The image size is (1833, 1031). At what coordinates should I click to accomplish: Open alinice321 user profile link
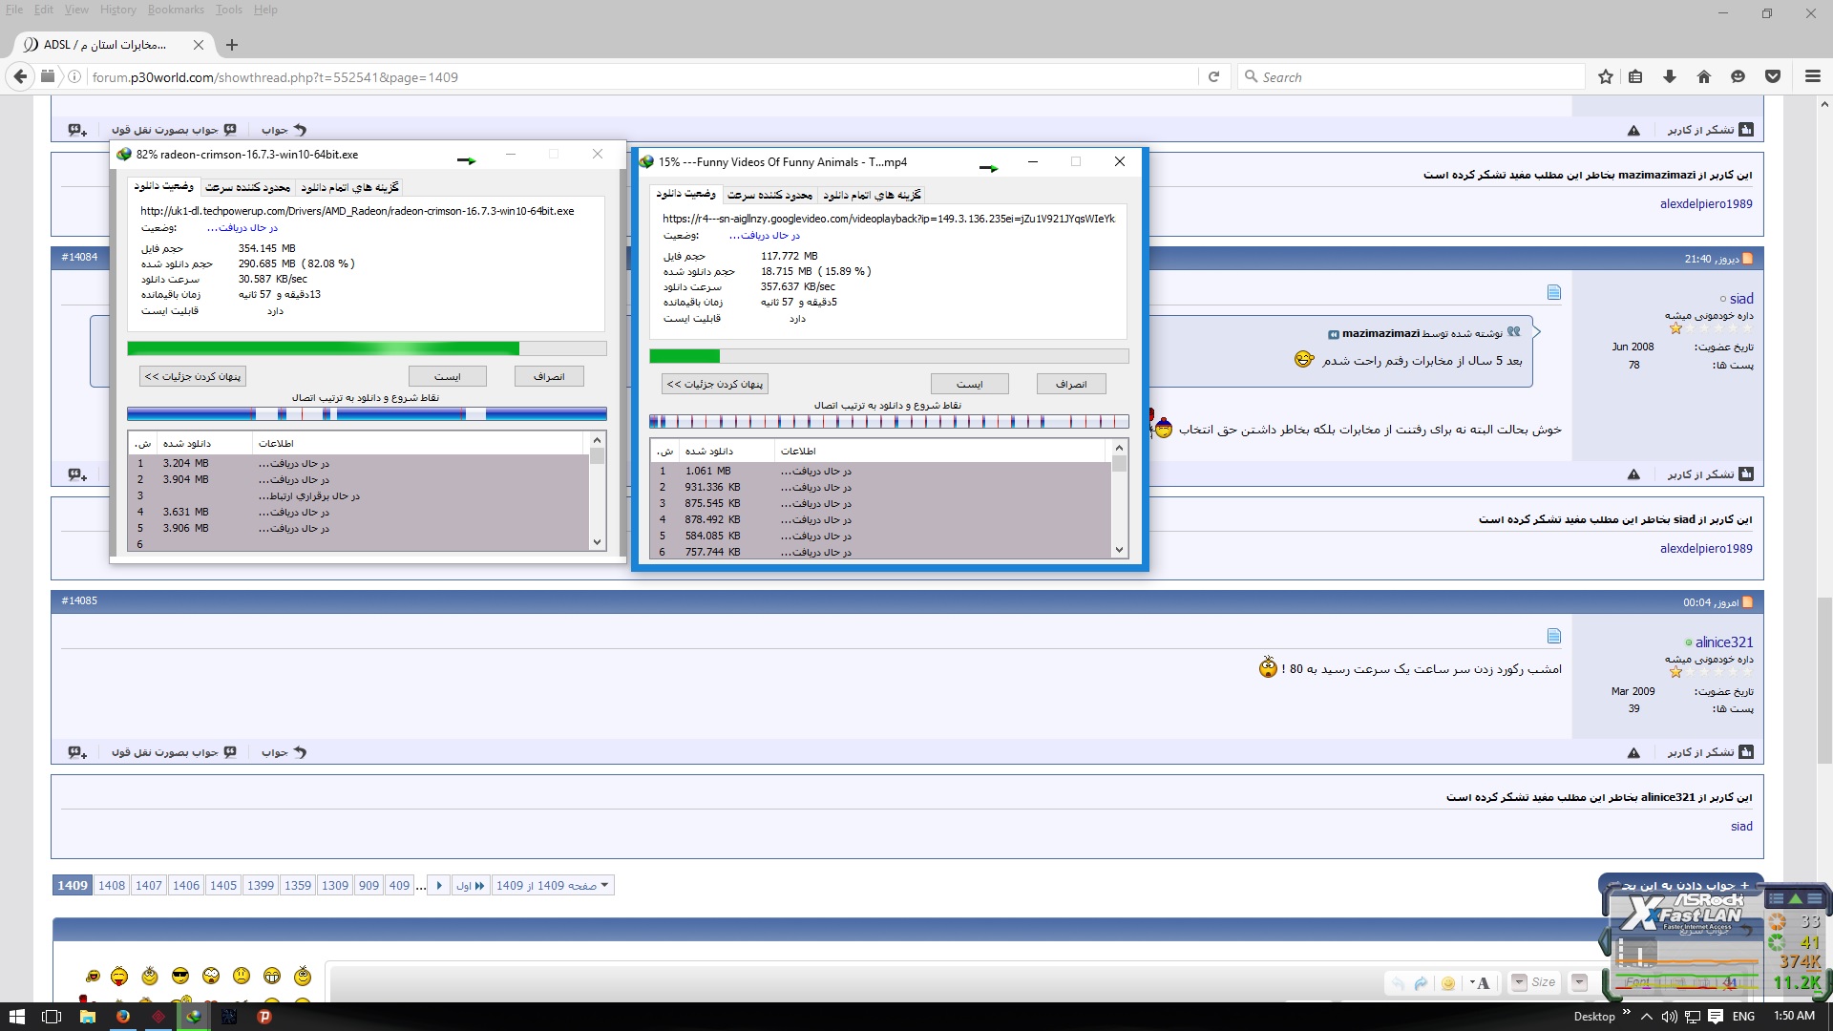1723,642
